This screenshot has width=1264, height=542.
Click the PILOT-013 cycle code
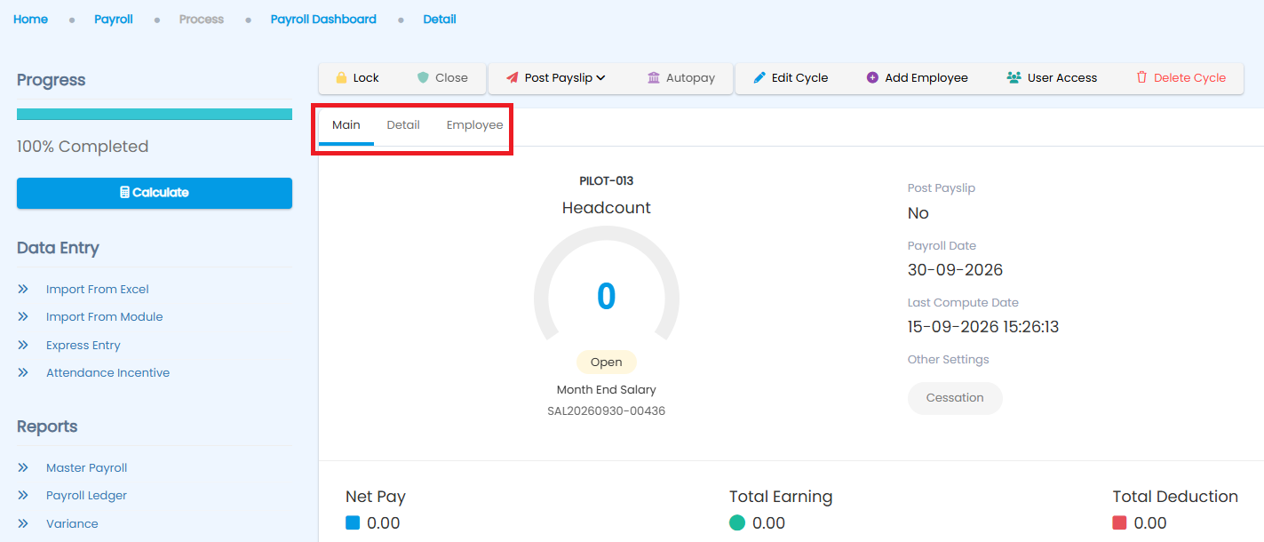click(607, 181)
